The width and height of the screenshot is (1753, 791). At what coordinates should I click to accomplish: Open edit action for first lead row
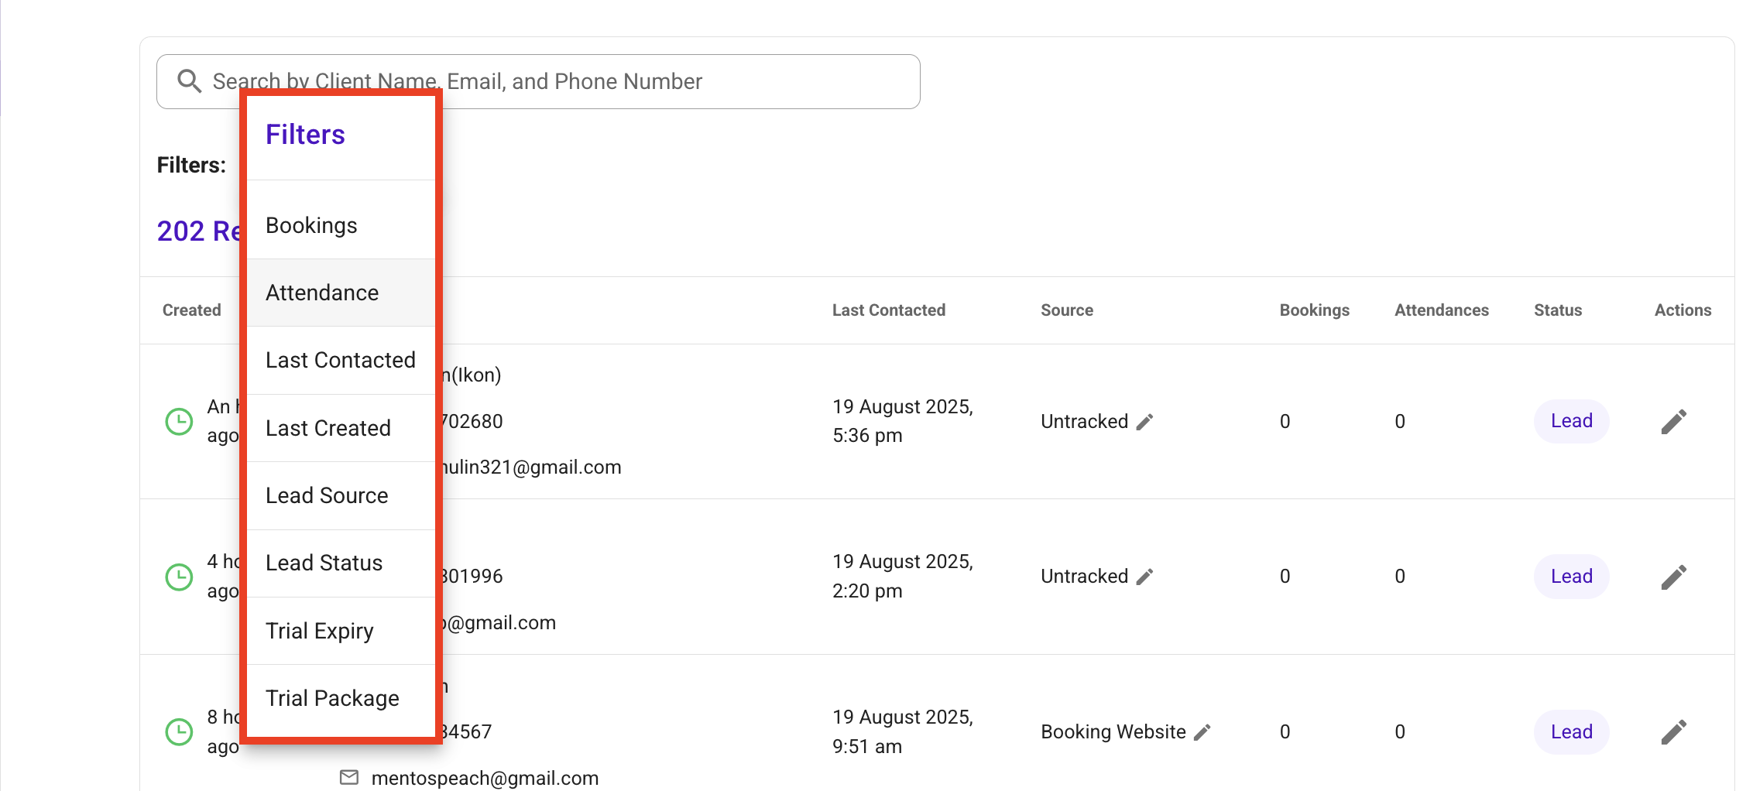1673,422
